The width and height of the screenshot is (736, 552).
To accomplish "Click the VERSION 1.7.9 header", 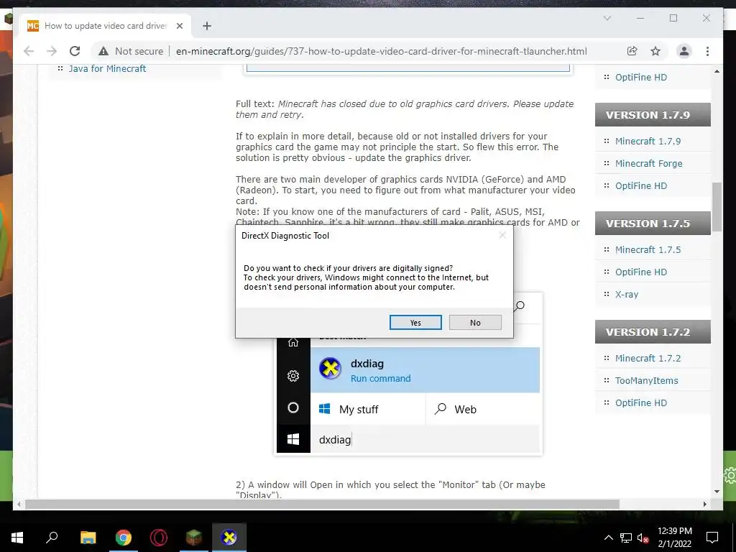I will [653, 115].
